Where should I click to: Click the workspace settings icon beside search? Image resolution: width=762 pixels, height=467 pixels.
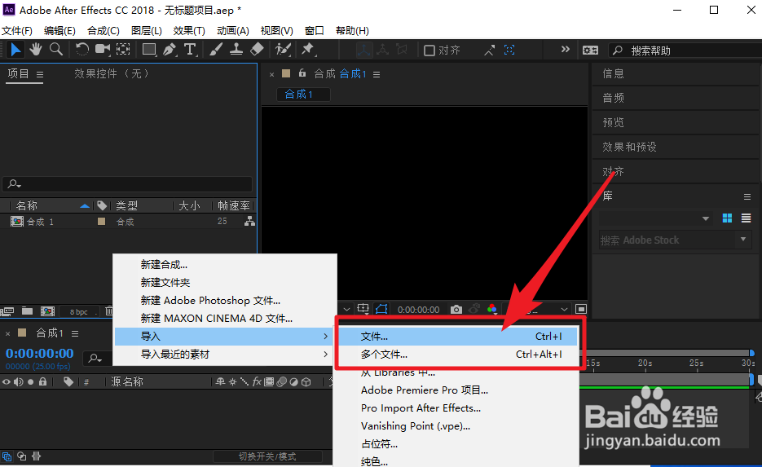591,50
